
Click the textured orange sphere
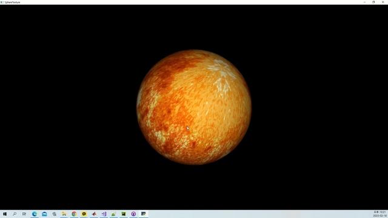pos(194,107)
